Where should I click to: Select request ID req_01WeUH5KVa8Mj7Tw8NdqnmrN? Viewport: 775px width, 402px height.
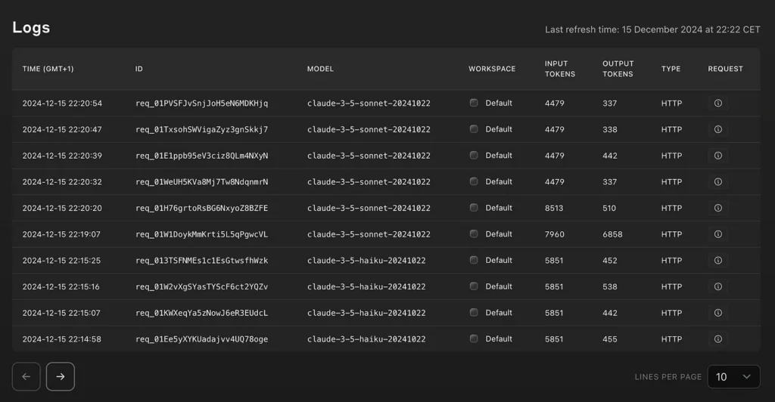[x=201, y=182]
